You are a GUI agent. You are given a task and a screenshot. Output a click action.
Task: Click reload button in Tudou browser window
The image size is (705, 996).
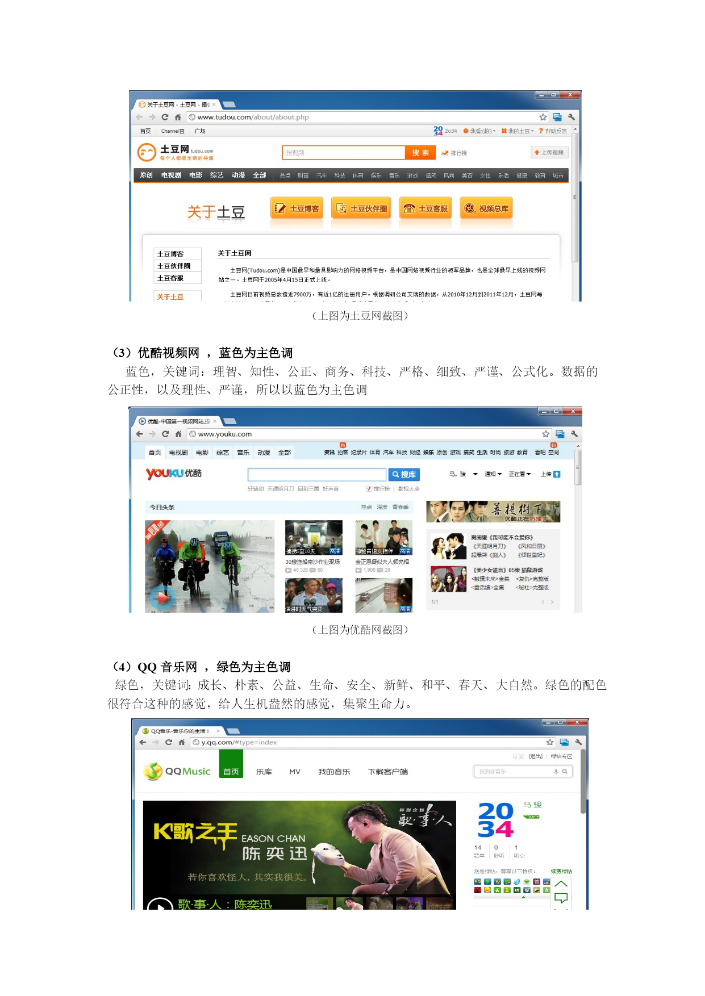[165, 117]
